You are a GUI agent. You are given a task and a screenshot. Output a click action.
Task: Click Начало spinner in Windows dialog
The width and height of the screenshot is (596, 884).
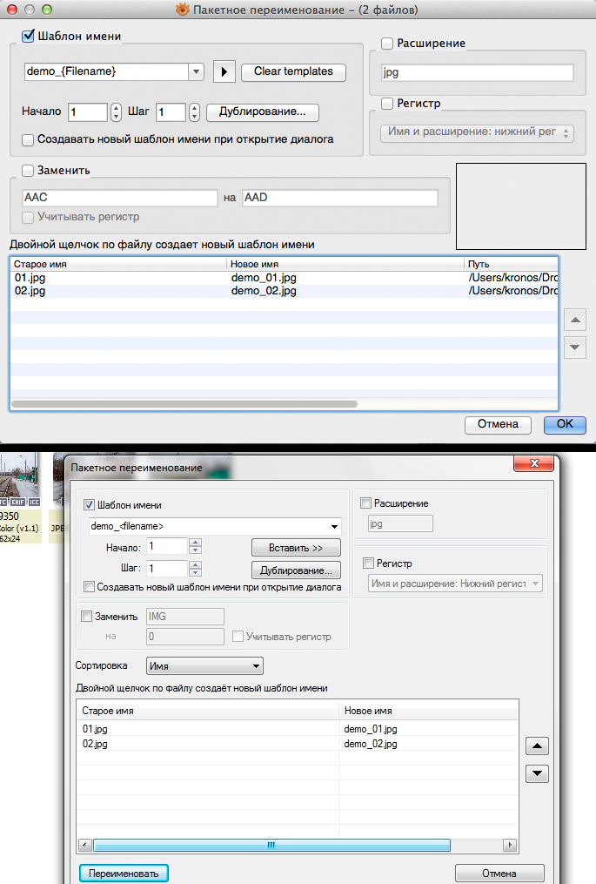click(195, 546)
